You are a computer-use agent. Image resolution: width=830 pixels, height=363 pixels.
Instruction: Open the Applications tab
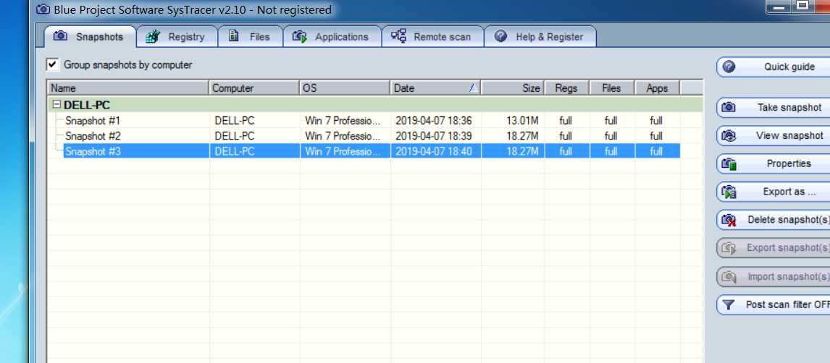(x=332, y=36)
